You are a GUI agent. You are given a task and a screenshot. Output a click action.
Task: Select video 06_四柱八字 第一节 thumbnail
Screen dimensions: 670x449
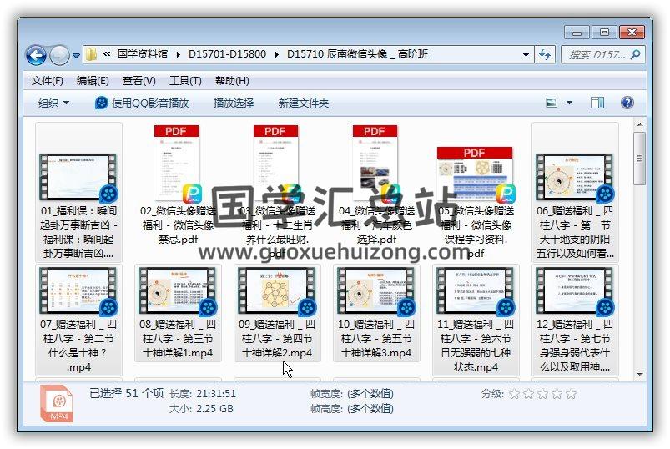pos(575,178)
